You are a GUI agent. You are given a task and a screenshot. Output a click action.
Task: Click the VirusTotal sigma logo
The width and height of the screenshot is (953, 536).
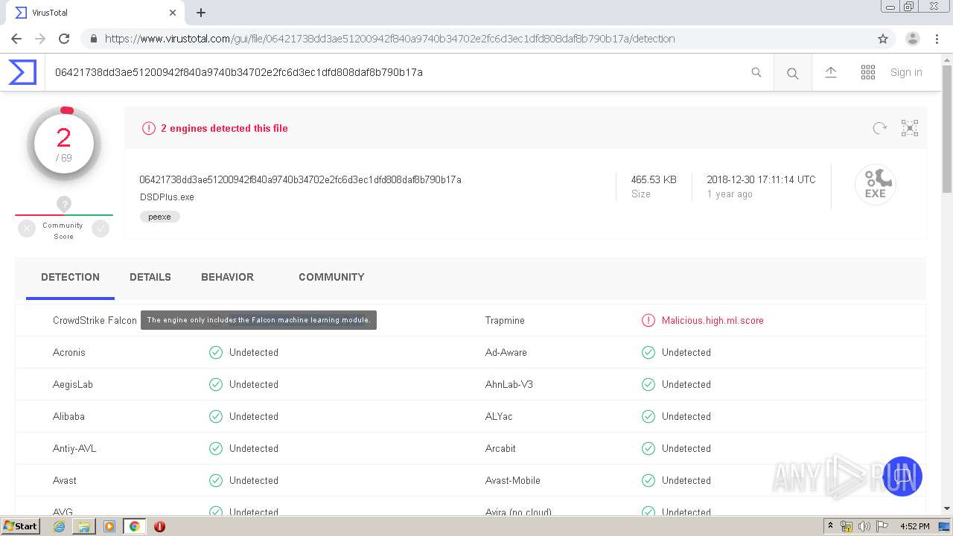pos(22,72)
